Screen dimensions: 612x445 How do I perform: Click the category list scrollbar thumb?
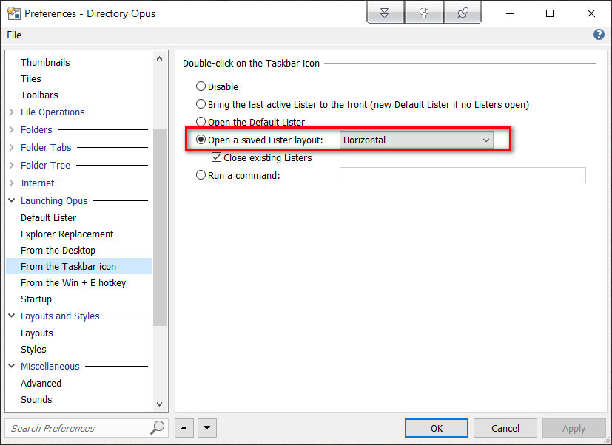pyautogui.click(x=160, y=228)
